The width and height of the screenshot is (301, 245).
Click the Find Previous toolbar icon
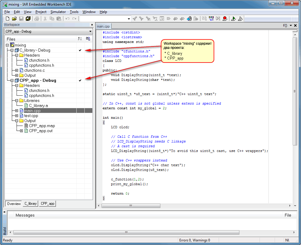tap(135, 19)
